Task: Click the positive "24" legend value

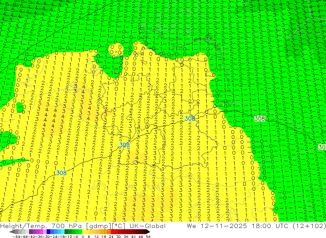Action: (111, 237)
